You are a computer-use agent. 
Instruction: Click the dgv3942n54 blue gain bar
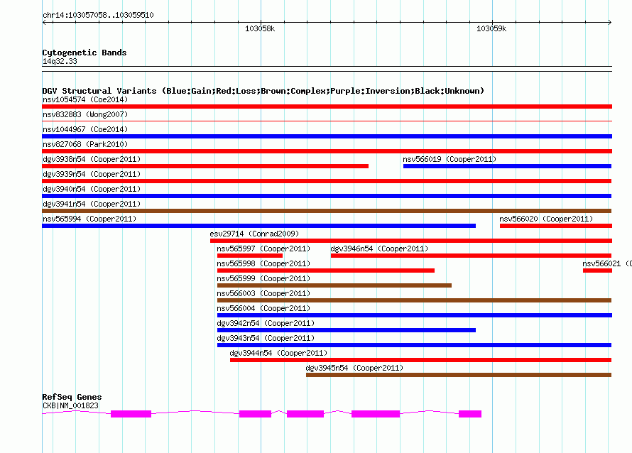pos(347,330)
